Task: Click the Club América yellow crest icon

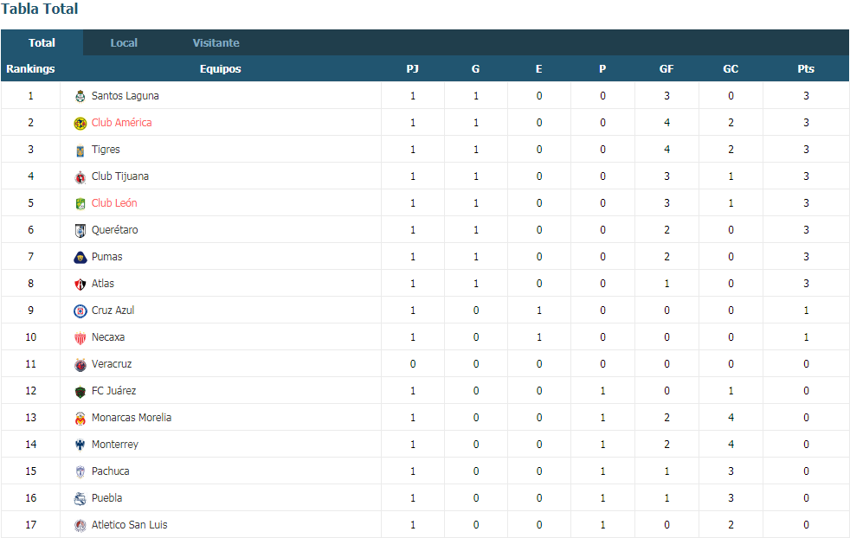Action: [x=80, y=124]
